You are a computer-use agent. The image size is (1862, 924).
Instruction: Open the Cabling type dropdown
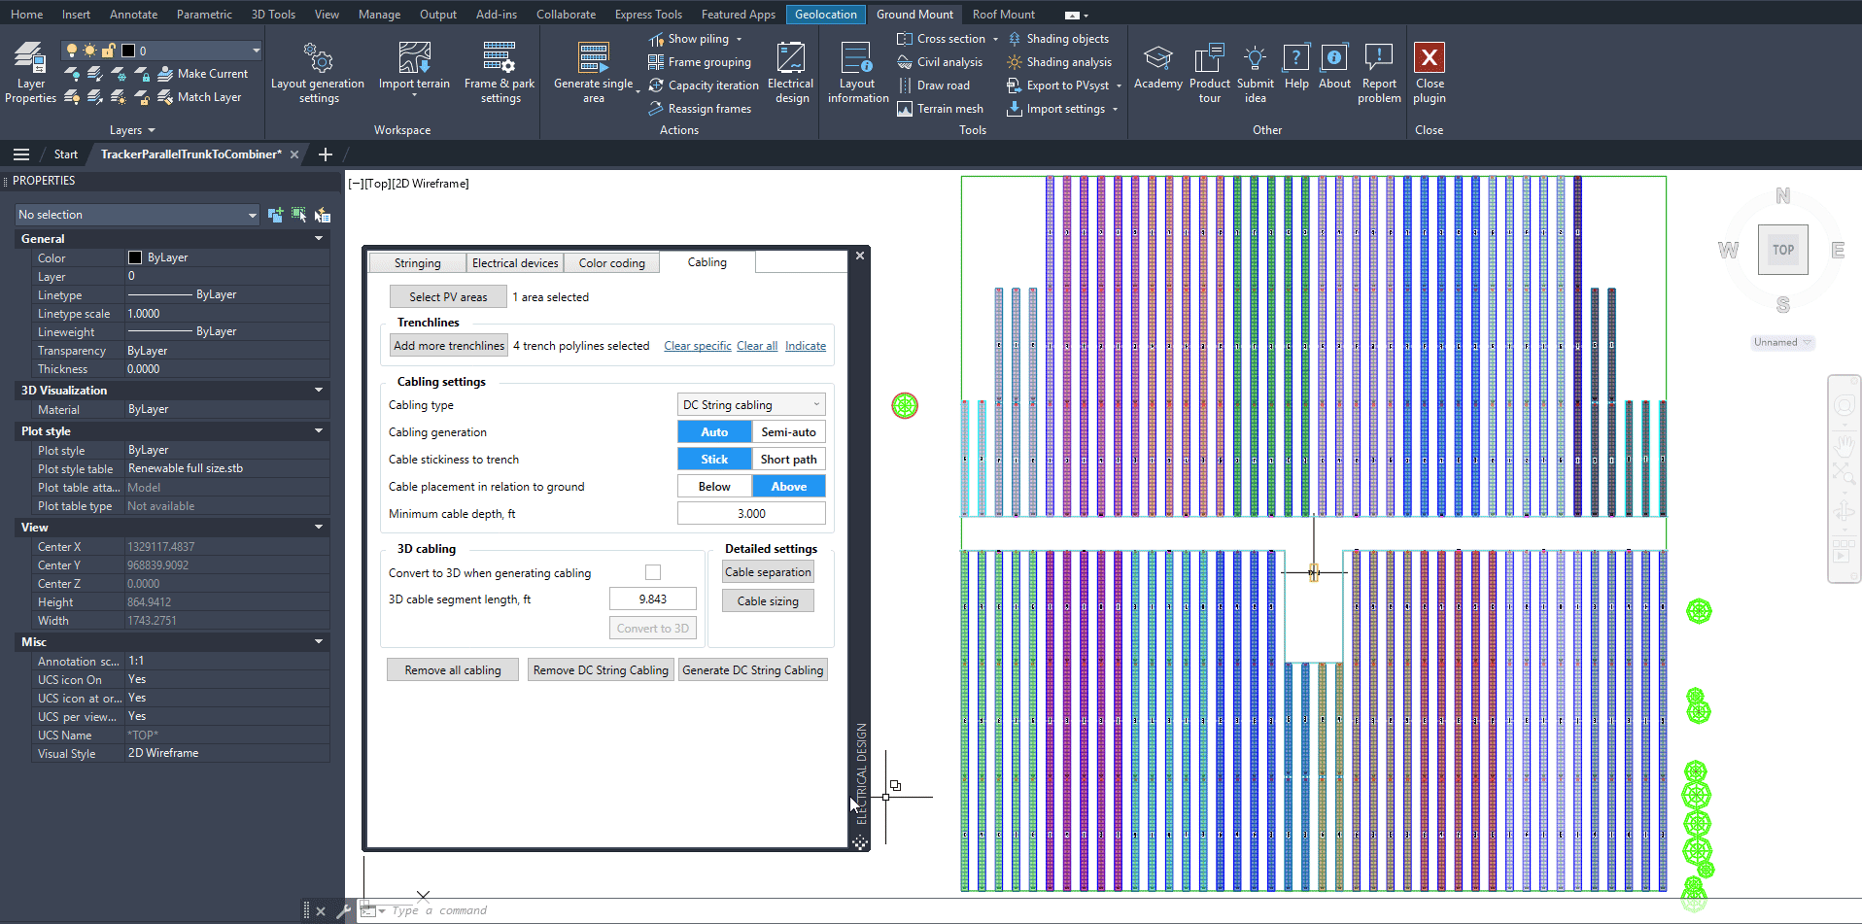point(751,405)
